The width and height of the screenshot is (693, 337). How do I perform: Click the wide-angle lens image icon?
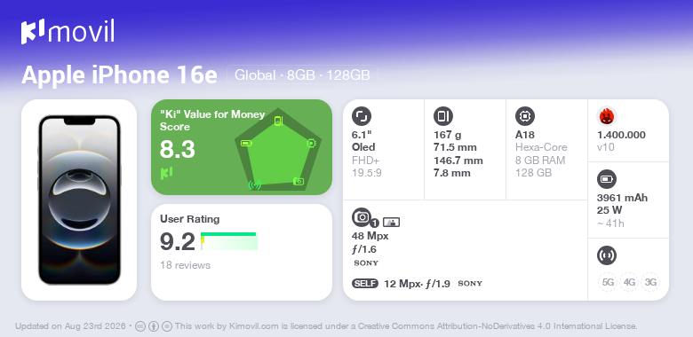(x=391, y=223)
